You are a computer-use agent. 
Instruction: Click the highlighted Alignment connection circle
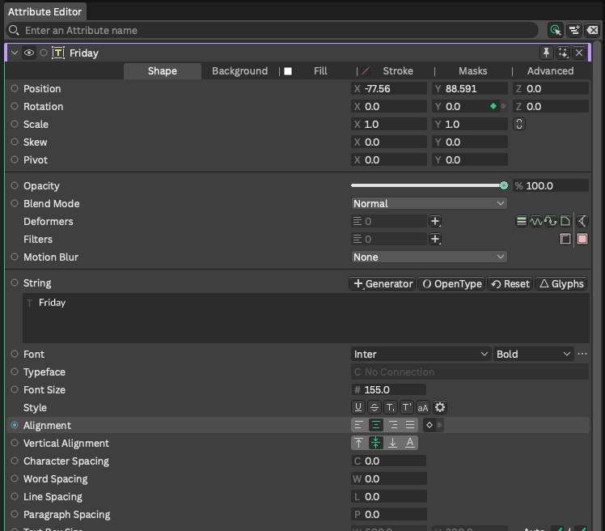(15, 425)
